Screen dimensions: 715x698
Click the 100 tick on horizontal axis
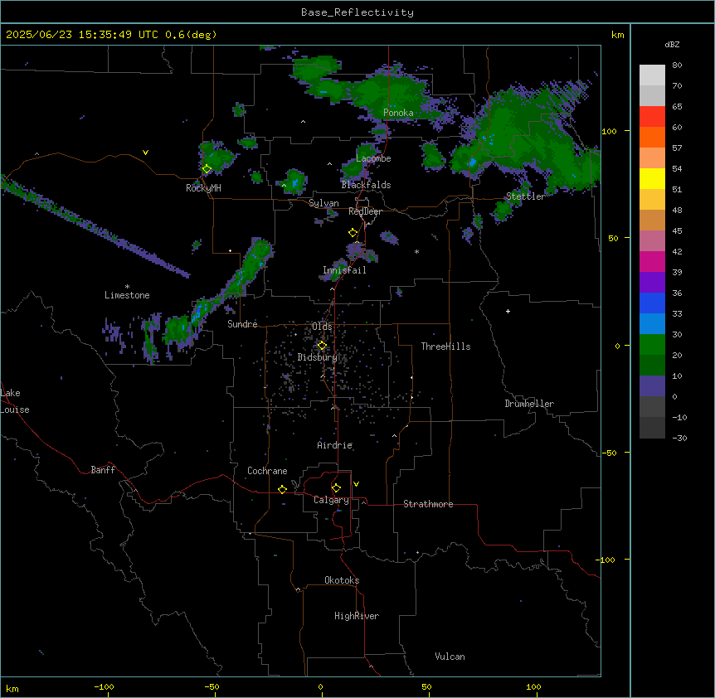(533, 686)
